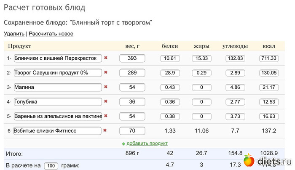Edit the Блинчики с вишней name field
Screen dimensions: 295x170
pos(58,58)
